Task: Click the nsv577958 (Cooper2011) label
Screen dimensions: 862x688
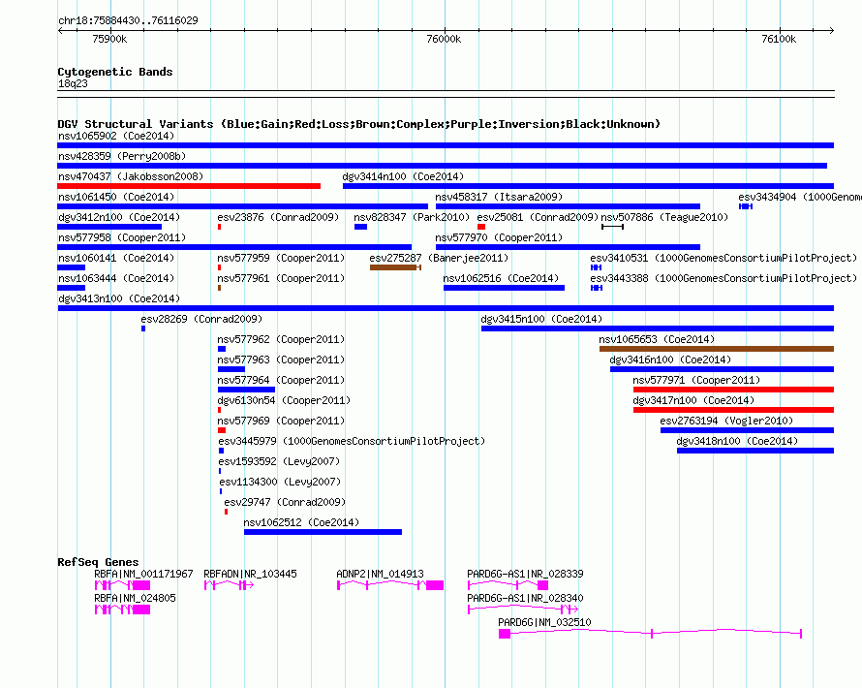Action: click(x=122, y=237)
